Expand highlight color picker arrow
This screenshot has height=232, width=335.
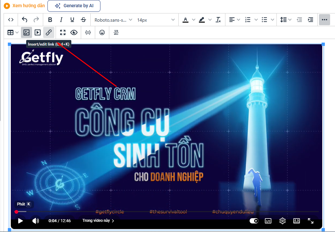point(210,20)
